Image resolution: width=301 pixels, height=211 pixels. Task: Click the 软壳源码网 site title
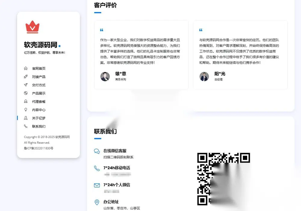[41, 45]
